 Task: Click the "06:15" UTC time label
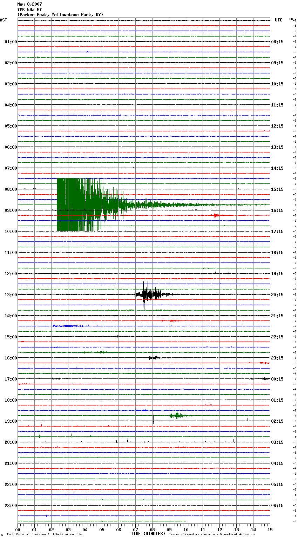(x=277, y=506)
